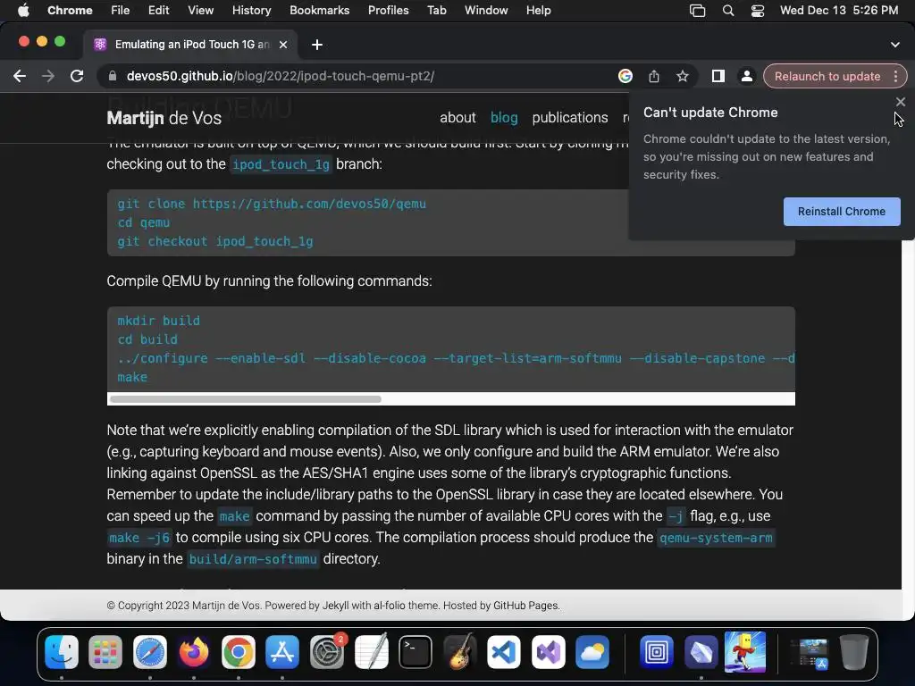The width and height of the screenshot is (915, 686).
Task: Click the GitHub Pages footer link
Action: [x=526, y=606]
